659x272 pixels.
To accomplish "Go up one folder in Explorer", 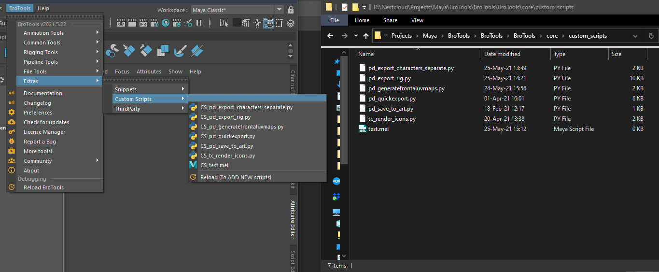I will [x=366, y=36].
